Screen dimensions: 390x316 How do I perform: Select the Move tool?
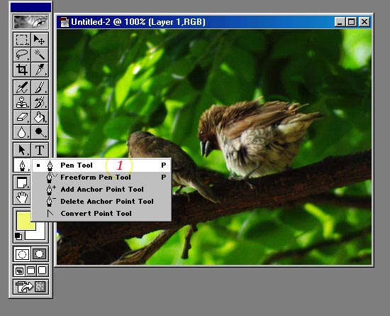tap(40, 40)
